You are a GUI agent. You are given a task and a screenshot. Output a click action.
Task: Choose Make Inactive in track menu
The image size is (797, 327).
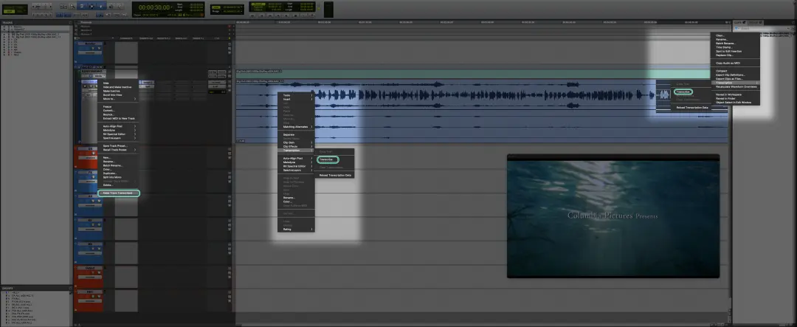[117, 91]
